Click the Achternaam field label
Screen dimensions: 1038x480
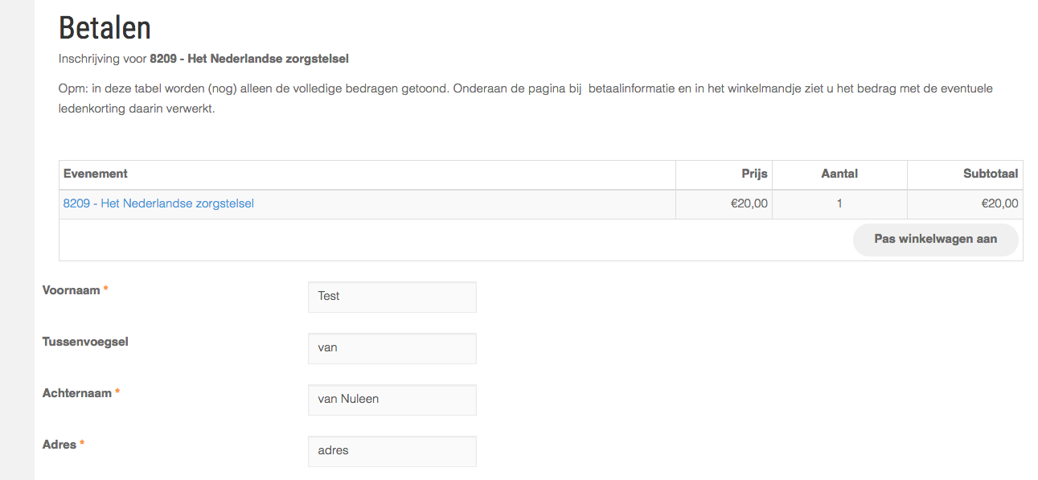(x=77, y=393)
